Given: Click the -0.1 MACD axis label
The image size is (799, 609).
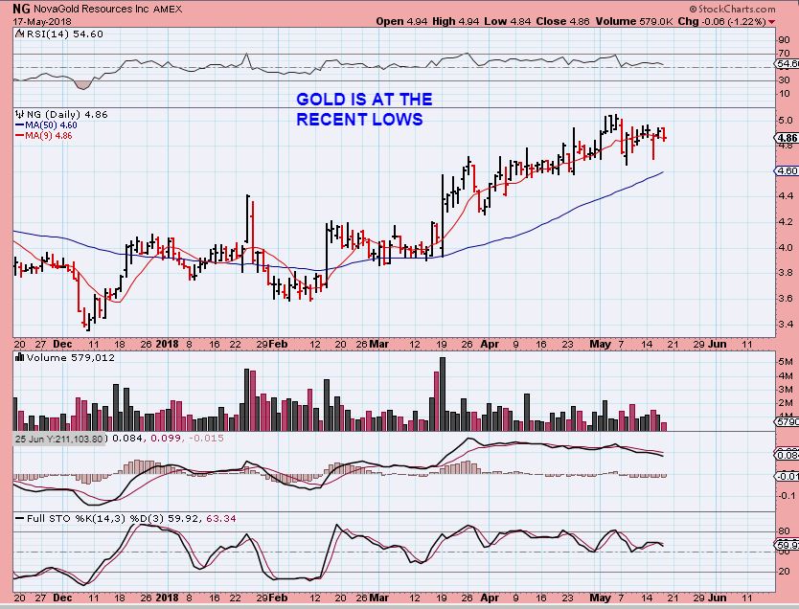Looking at the screenshot, I should tap(786, 495).
